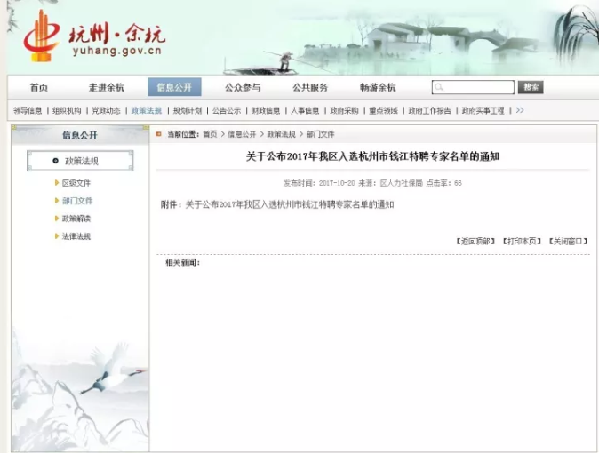Image resolution: width=599 pixels, height=454 pixels.
Task: Open the 走进余杭 navigation tab
Action: pyautogui.click(x=106, y=88)
